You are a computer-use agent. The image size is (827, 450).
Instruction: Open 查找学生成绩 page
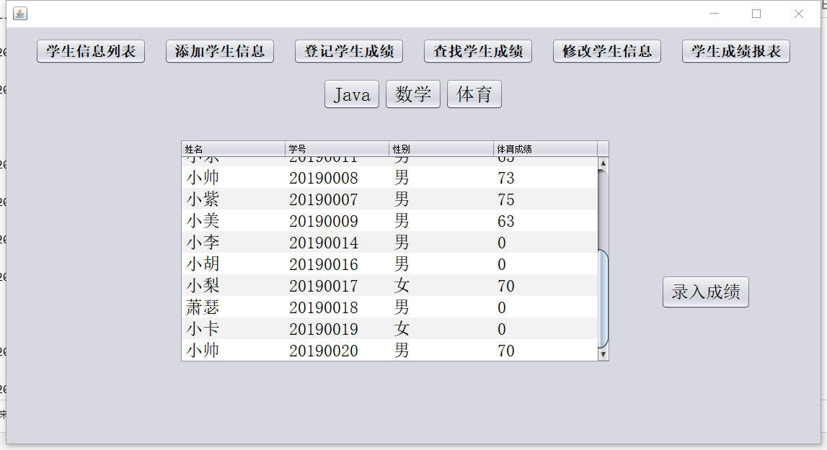(478, 51)
